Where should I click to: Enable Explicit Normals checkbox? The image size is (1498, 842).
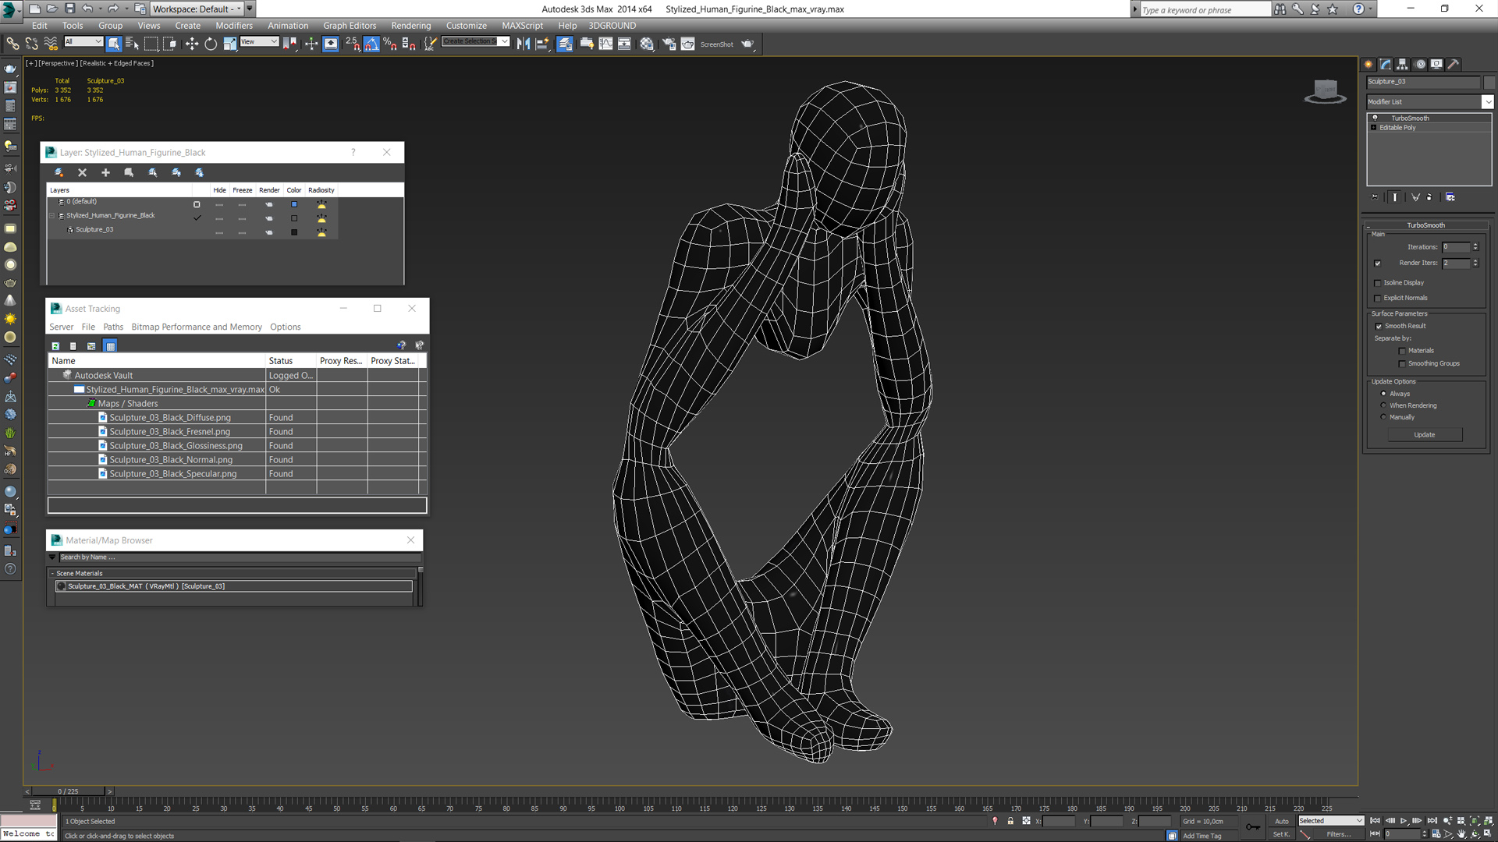tap(1378, 298)
